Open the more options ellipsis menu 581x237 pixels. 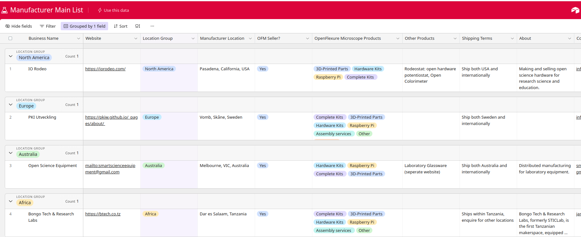click(152, 26)
